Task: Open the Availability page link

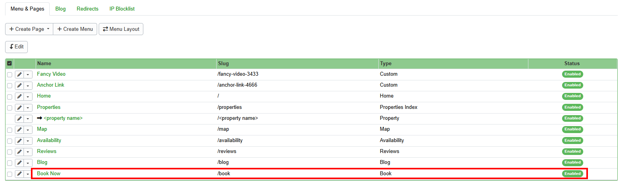Action: [x=49, y=140]
